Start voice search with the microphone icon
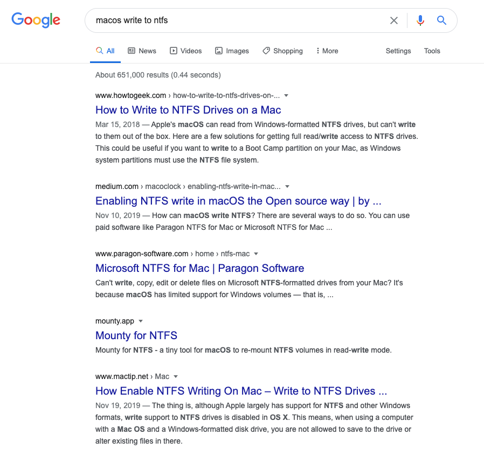 pyautogui.click(x=420, y=20)
